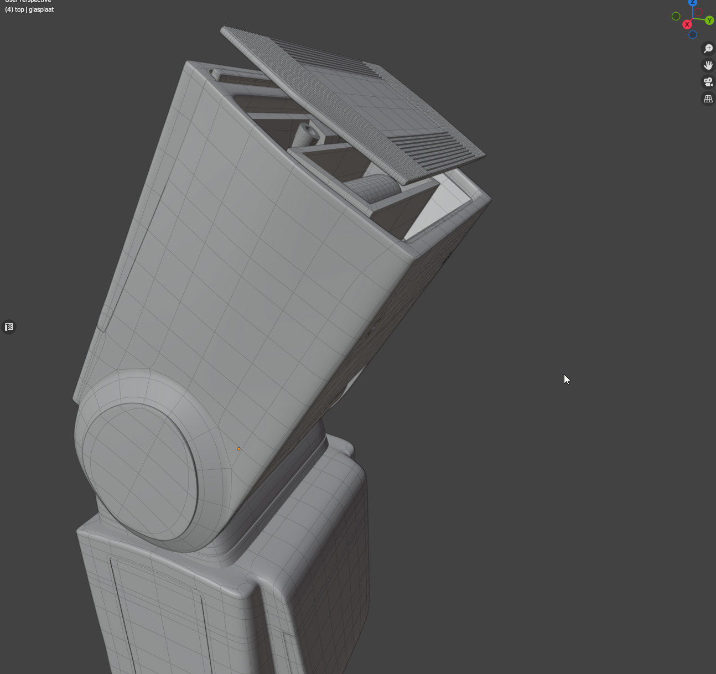This screenshot has height=674, width=716.
Task: Click the blue Z axis on navigation gizmo
Action: (693, 2)
